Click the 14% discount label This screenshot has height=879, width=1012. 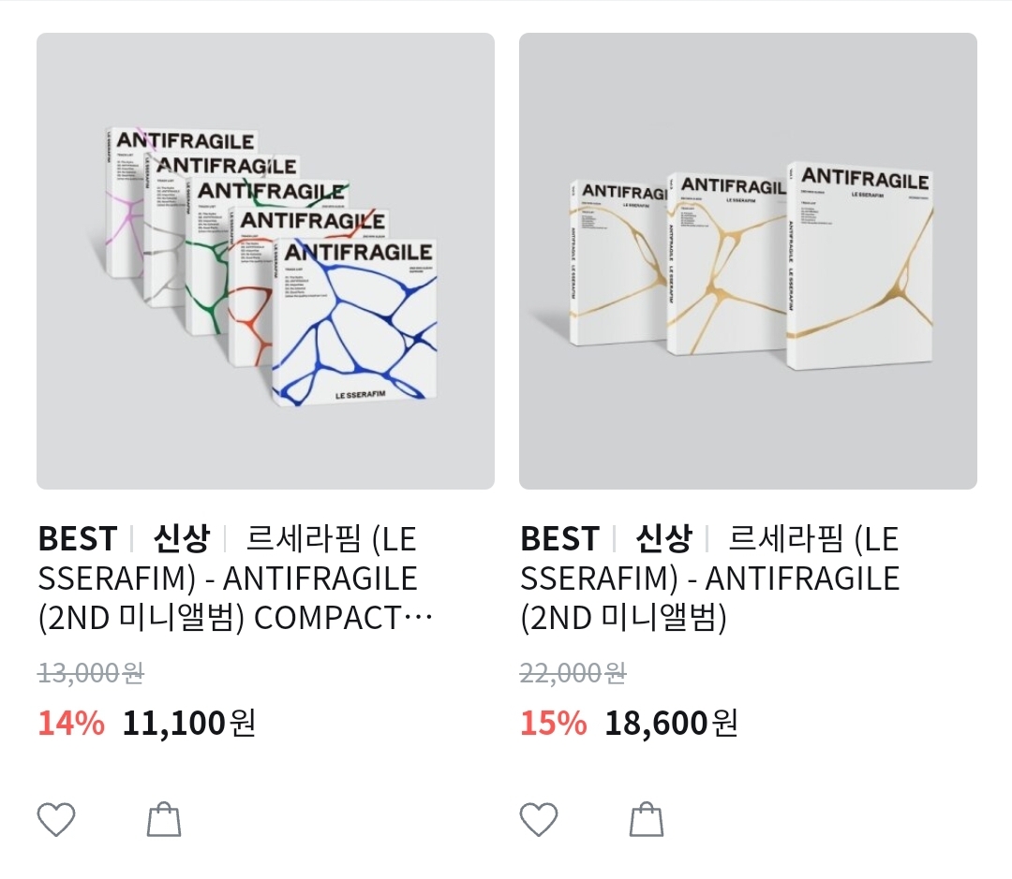pos(64,722)
